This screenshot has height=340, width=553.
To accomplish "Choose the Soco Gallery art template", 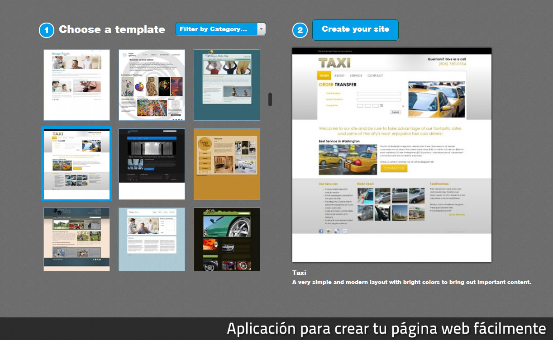I will click(x=152, y=85).
